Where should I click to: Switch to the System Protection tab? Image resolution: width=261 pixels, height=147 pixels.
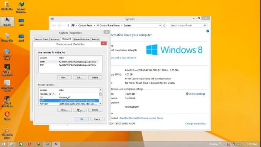tap(81, 39)
